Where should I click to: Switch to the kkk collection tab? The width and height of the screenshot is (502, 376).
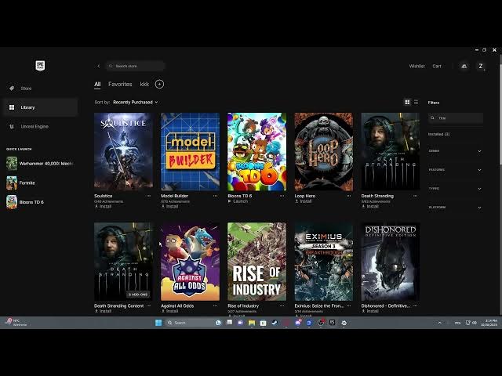[144, 84]
